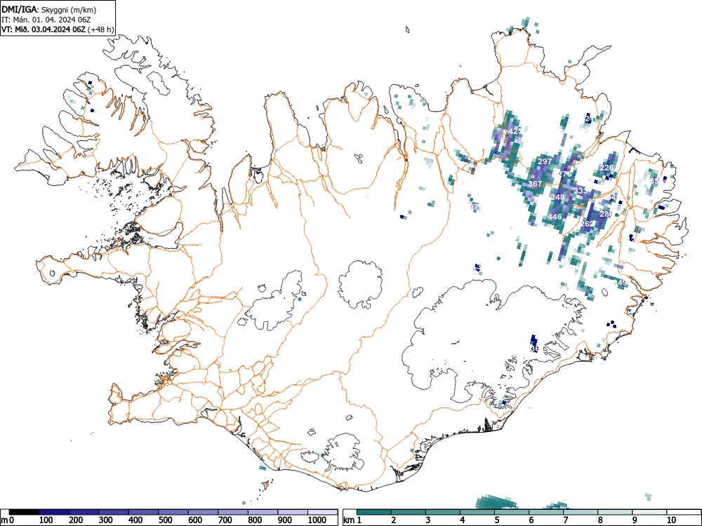This screenshot has height=526, width=702.
Task: Click the 262 visibility value on the map
Action: (588, 224)
